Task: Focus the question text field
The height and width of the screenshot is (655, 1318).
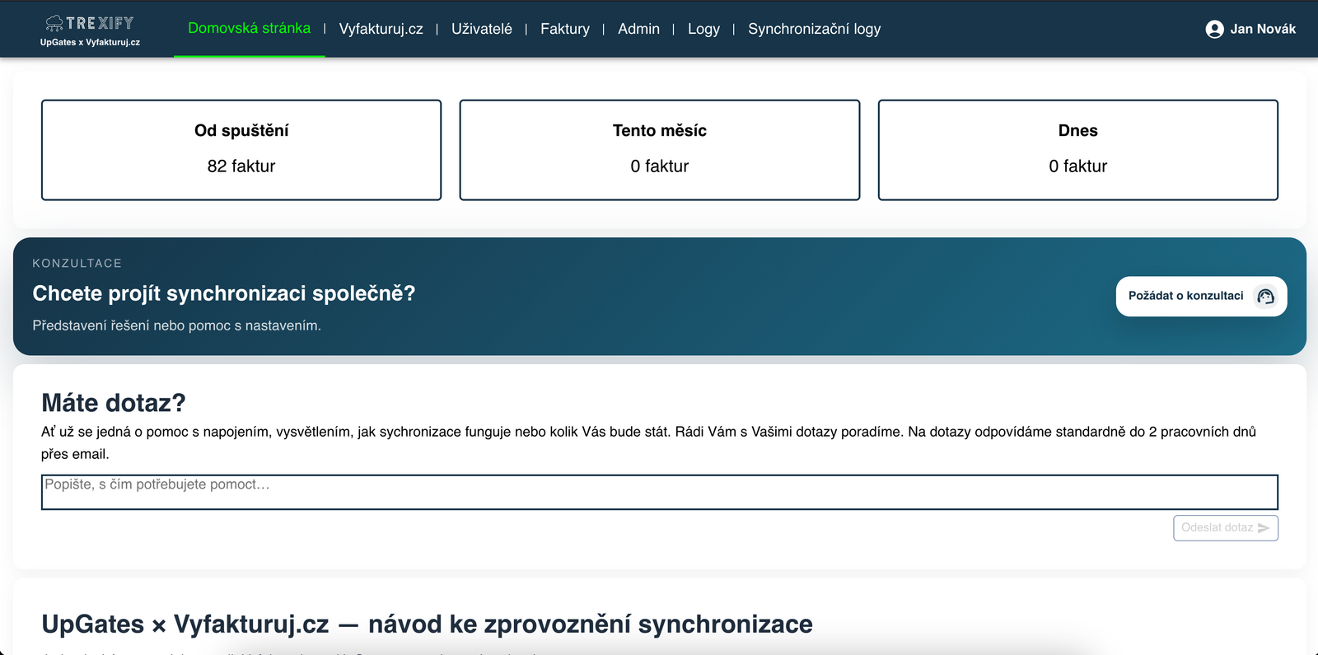Action: (660, 492)
